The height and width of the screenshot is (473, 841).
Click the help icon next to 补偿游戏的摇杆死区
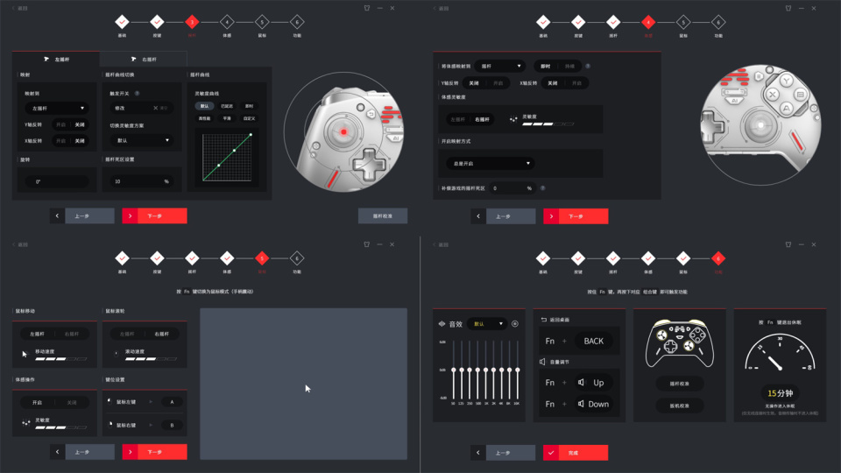(x=543, y=188)
